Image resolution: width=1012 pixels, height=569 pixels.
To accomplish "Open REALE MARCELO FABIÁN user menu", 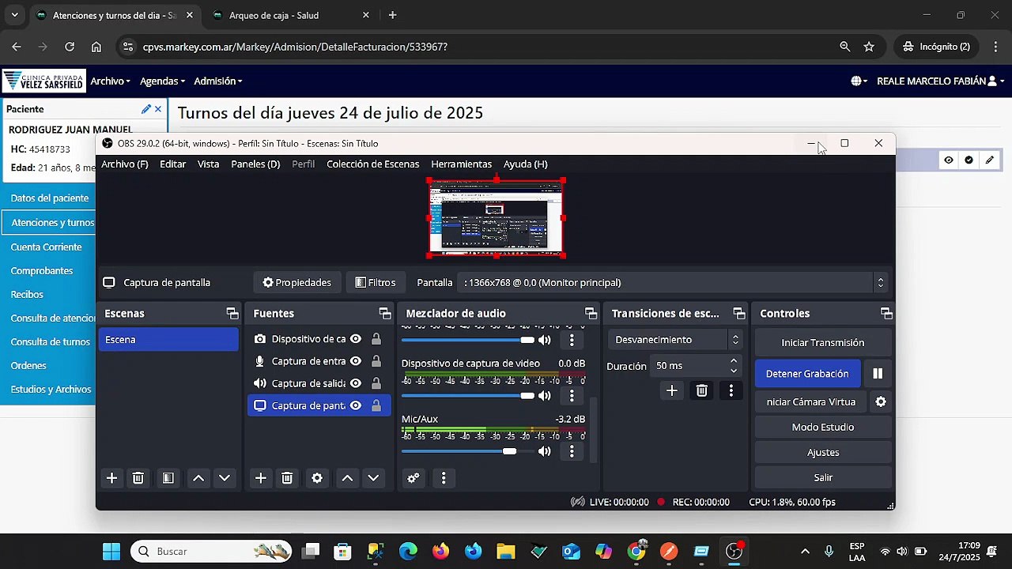I will point(941,81).
